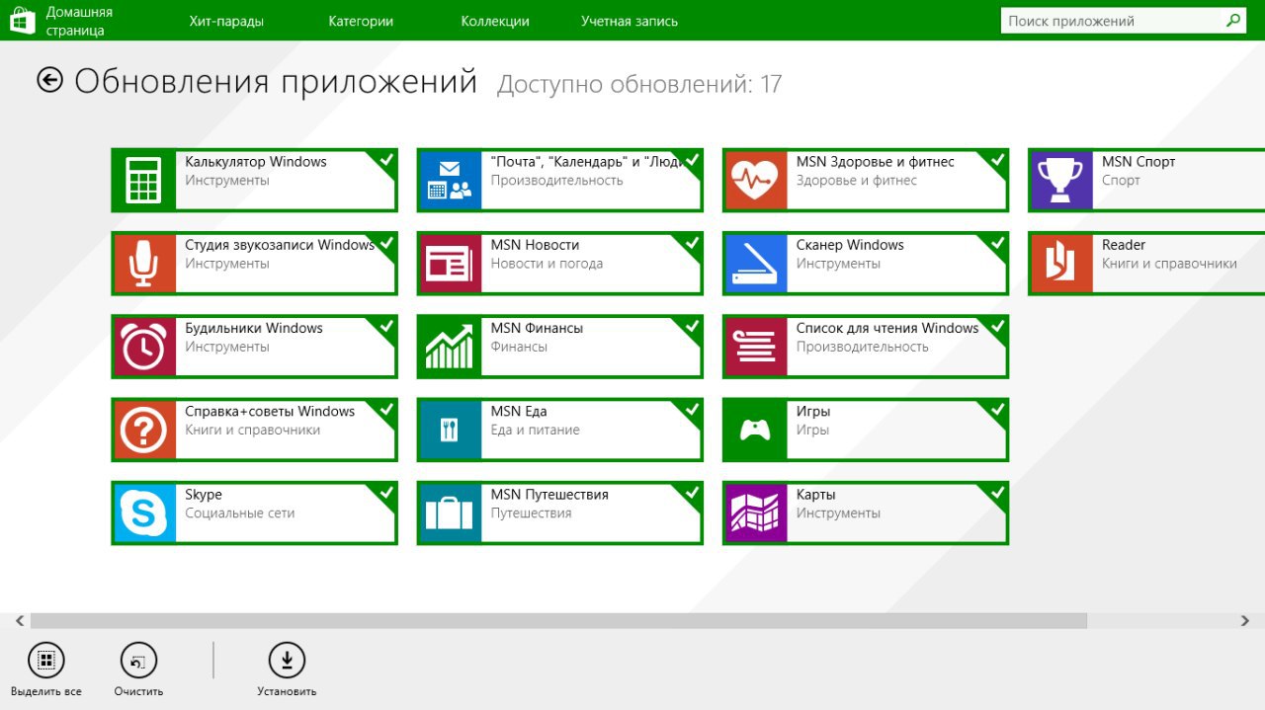Click the Студия звукозаписи Windows title
1265x710 pixels.
click(x=280, y=245)
